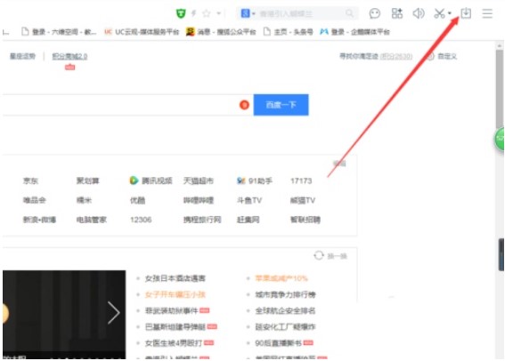Open the 优酷 site link

[x=137, y=200]
